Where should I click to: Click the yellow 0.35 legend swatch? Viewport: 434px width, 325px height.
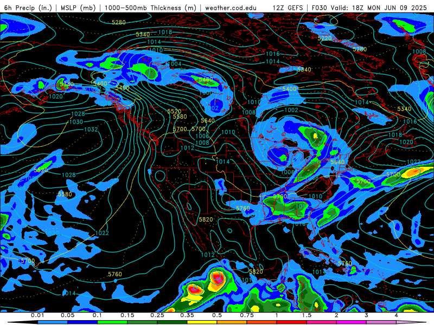tap(202, 322)
